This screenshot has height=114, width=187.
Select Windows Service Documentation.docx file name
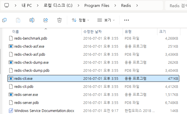pyautogui.click(x=44, y=111)
